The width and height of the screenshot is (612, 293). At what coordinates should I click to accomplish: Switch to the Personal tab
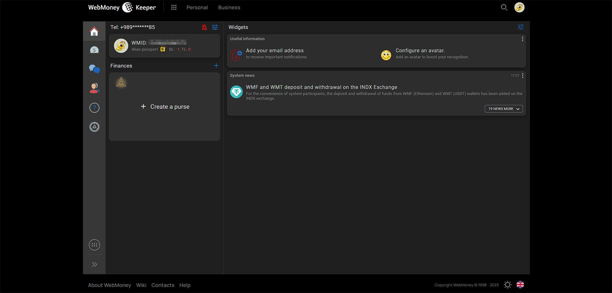tap(197, 7)
